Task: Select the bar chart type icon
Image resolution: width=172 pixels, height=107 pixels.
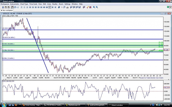Action: point(15,7)
